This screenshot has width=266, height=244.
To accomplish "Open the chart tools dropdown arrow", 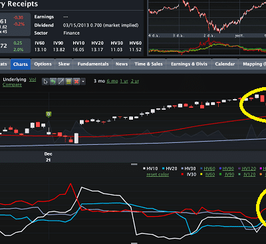I will click(x=83, y=82).
